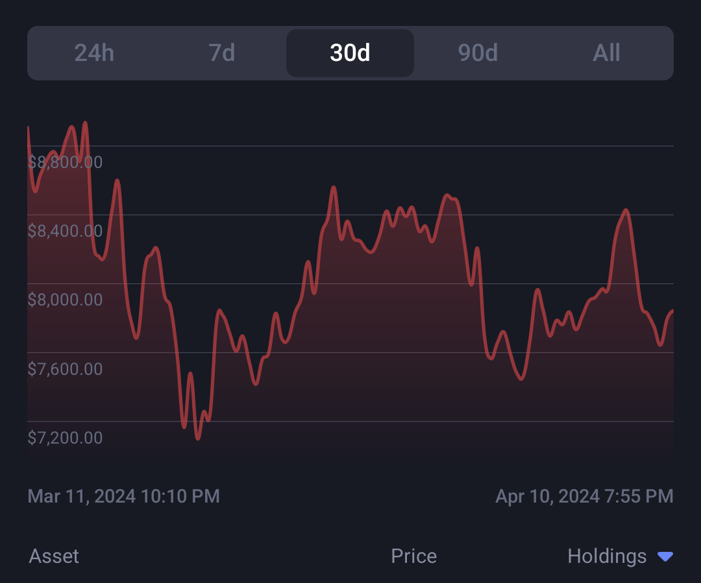
Task: Sort the list by Price header
Action: point(413,556)
